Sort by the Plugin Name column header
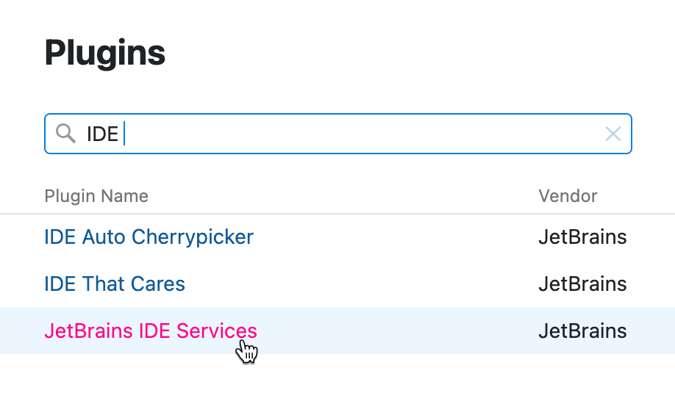The height and width of the screenshot is (404, 675). (x=96, y=196)
